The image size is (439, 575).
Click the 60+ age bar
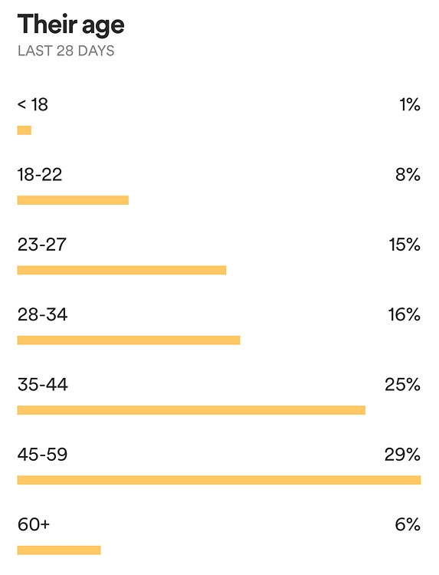tap(59, 550)
